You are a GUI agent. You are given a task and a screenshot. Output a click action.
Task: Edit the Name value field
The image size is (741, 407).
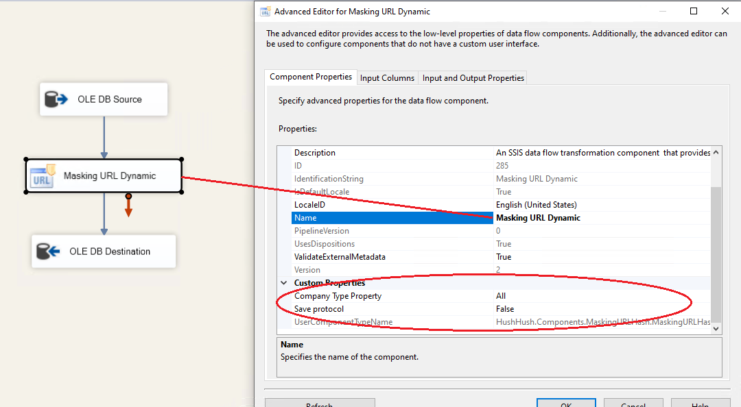(600, 218)
